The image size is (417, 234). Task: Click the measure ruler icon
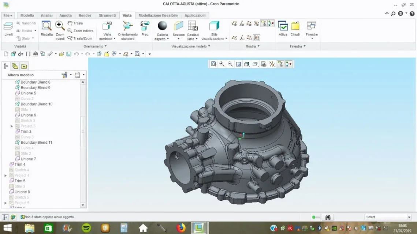(x=50, y=54)
